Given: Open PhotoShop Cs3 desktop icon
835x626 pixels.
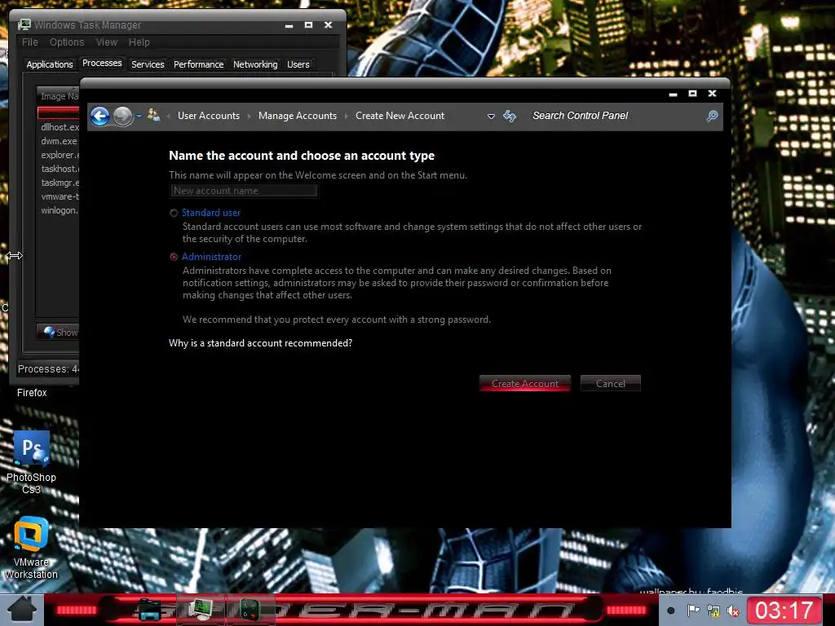Looking at the screenshot, I should point(32,462).
